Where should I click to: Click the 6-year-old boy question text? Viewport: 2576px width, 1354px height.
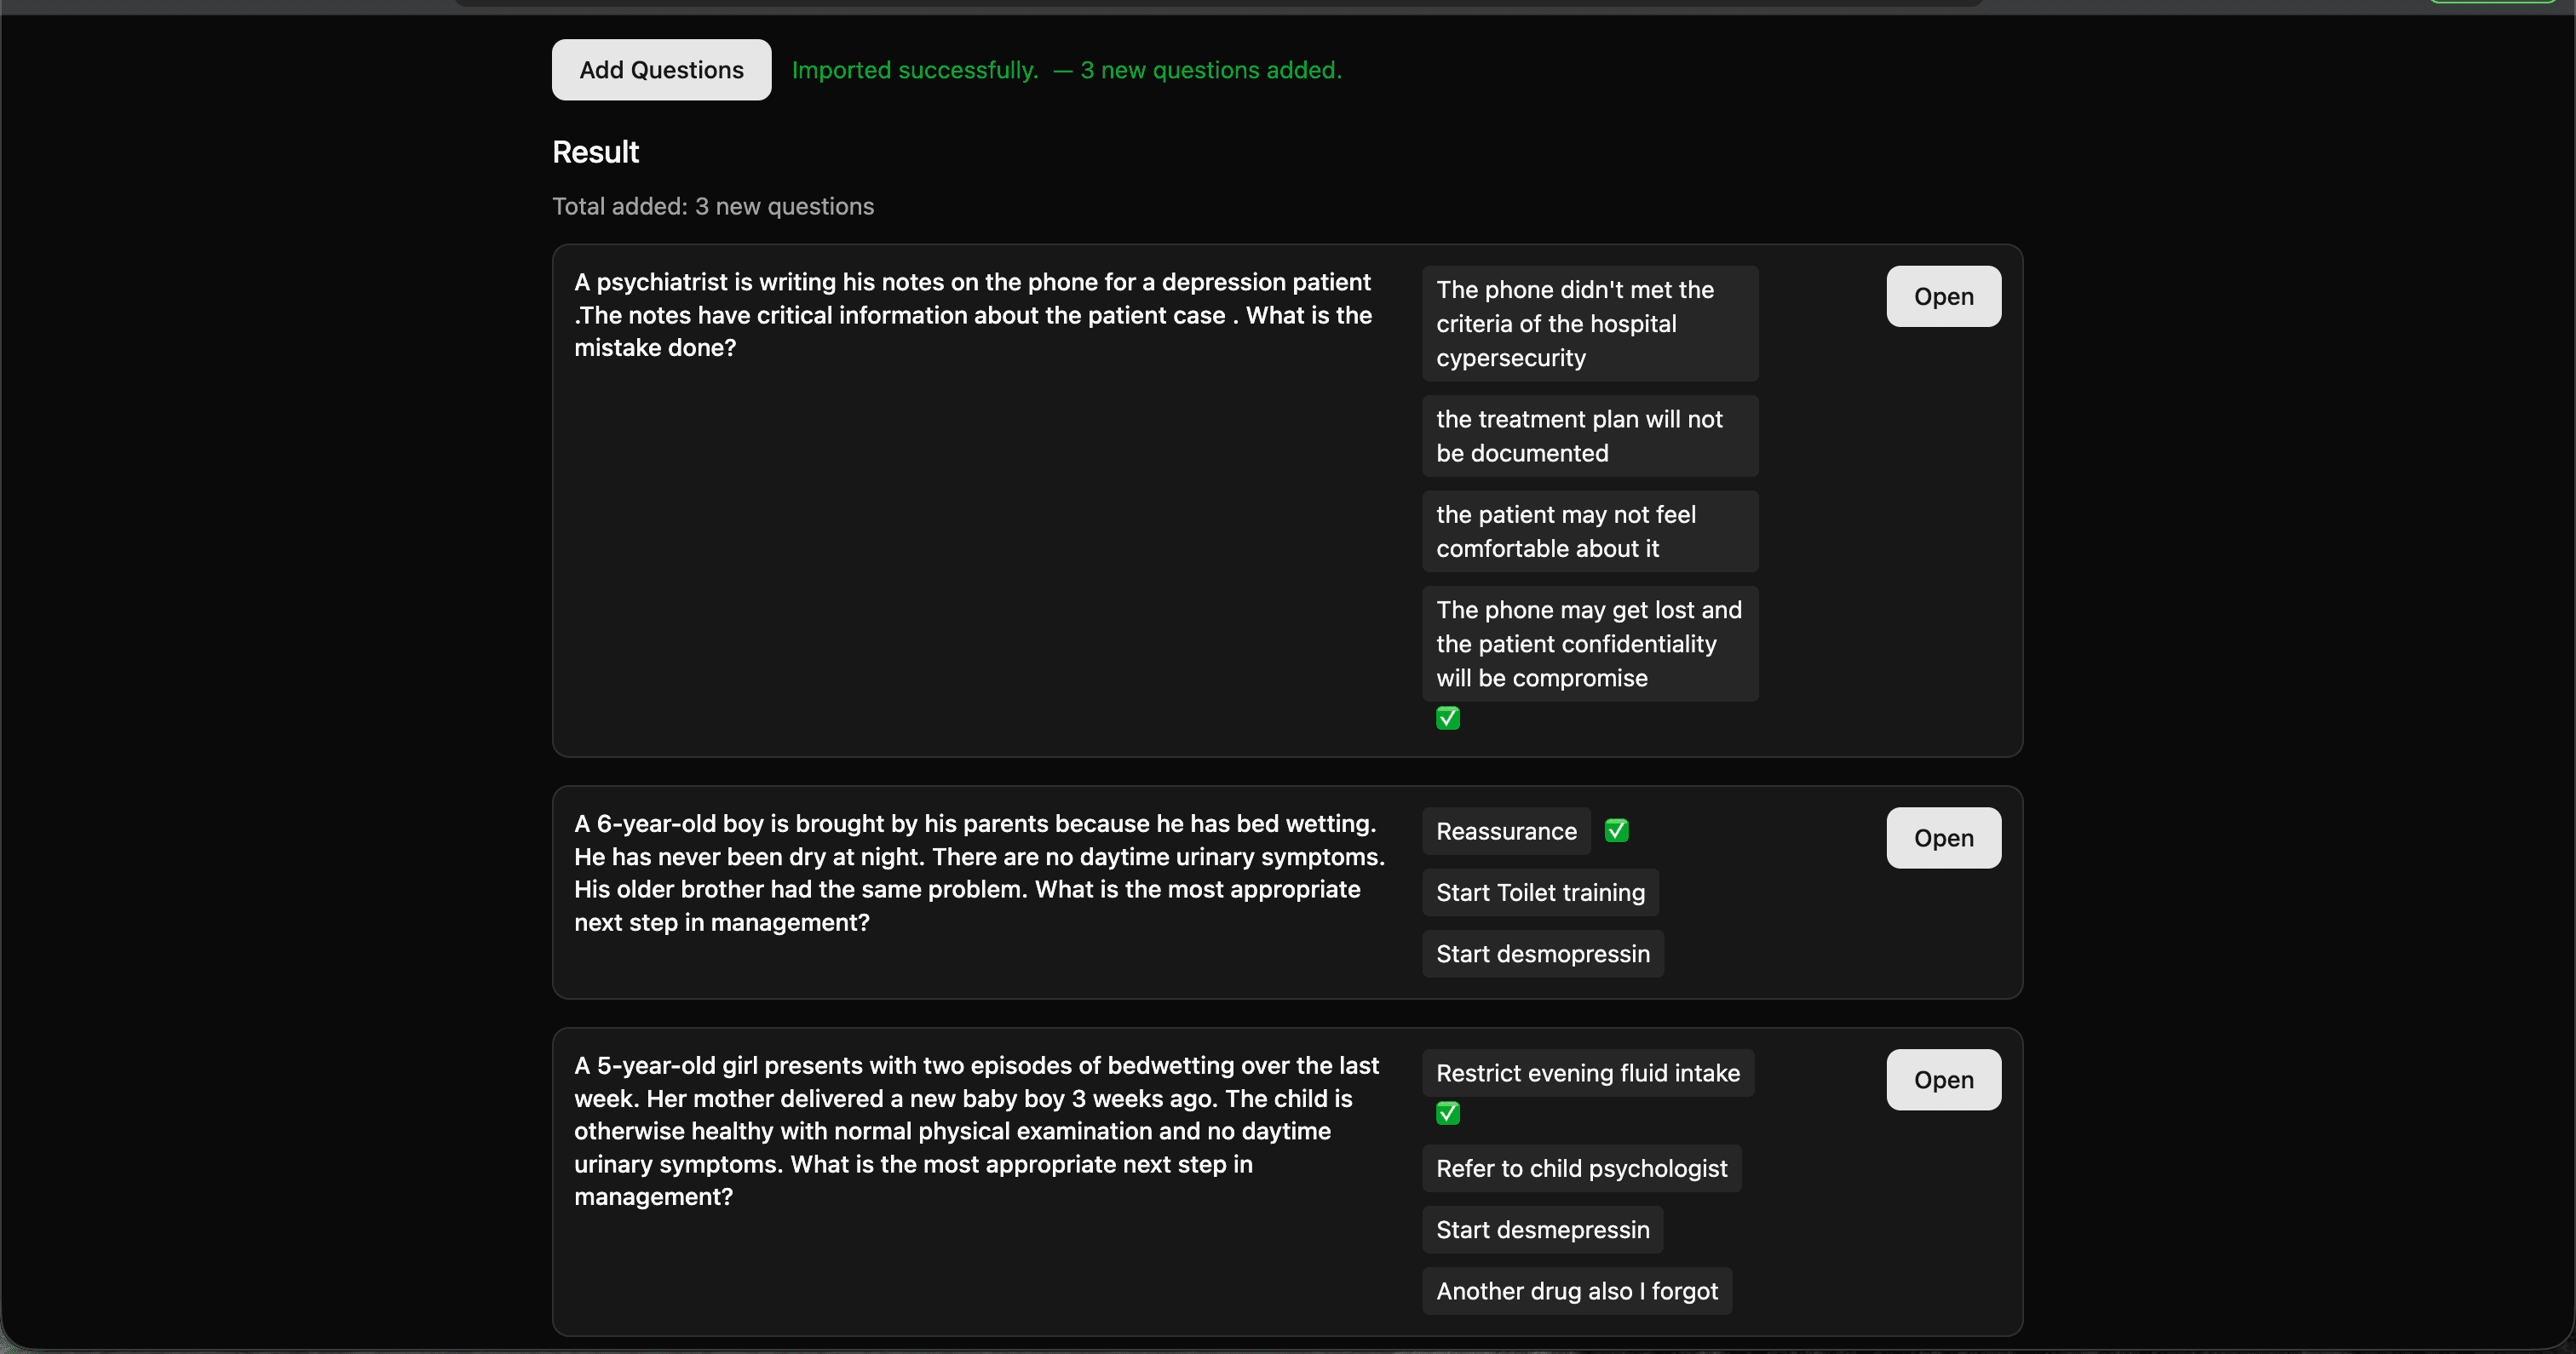978,873
